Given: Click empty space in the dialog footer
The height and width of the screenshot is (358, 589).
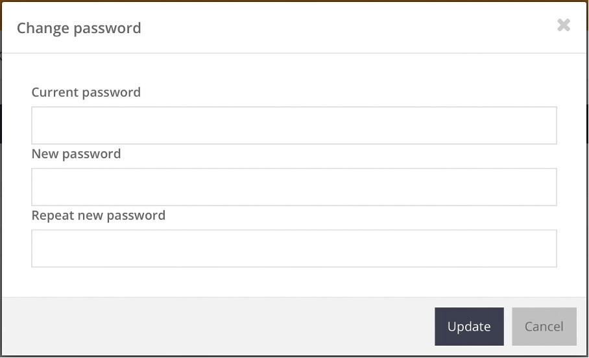Looking at the screenshot, I should pyautogui.click(x=214, y=326).
